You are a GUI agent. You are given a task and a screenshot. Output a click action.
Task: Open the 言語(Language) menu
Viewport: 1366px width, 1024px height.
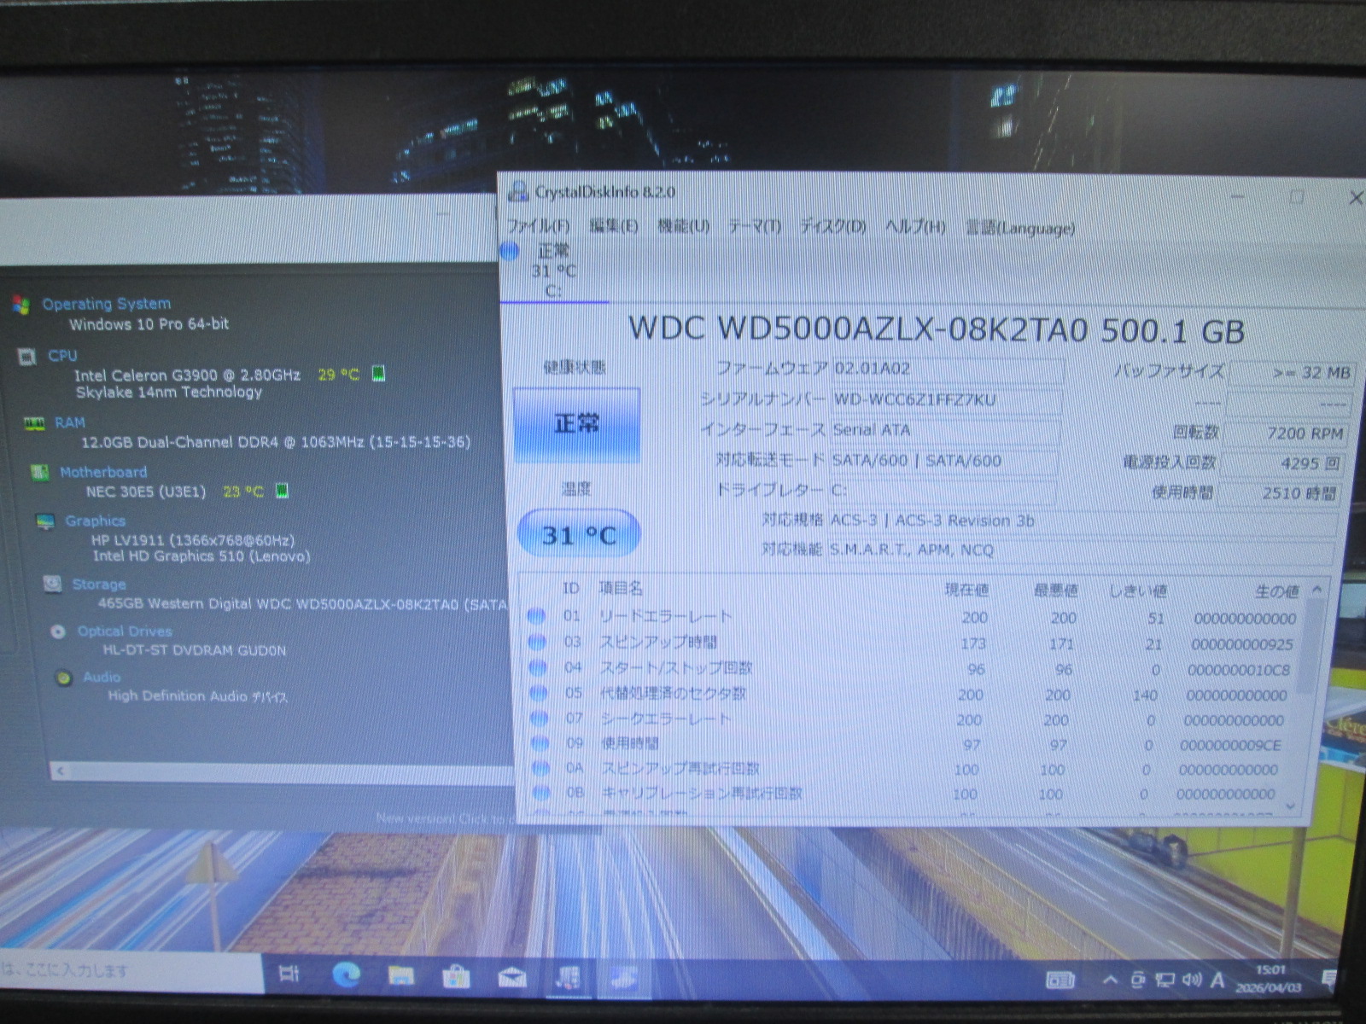[x=1019, y=228]
